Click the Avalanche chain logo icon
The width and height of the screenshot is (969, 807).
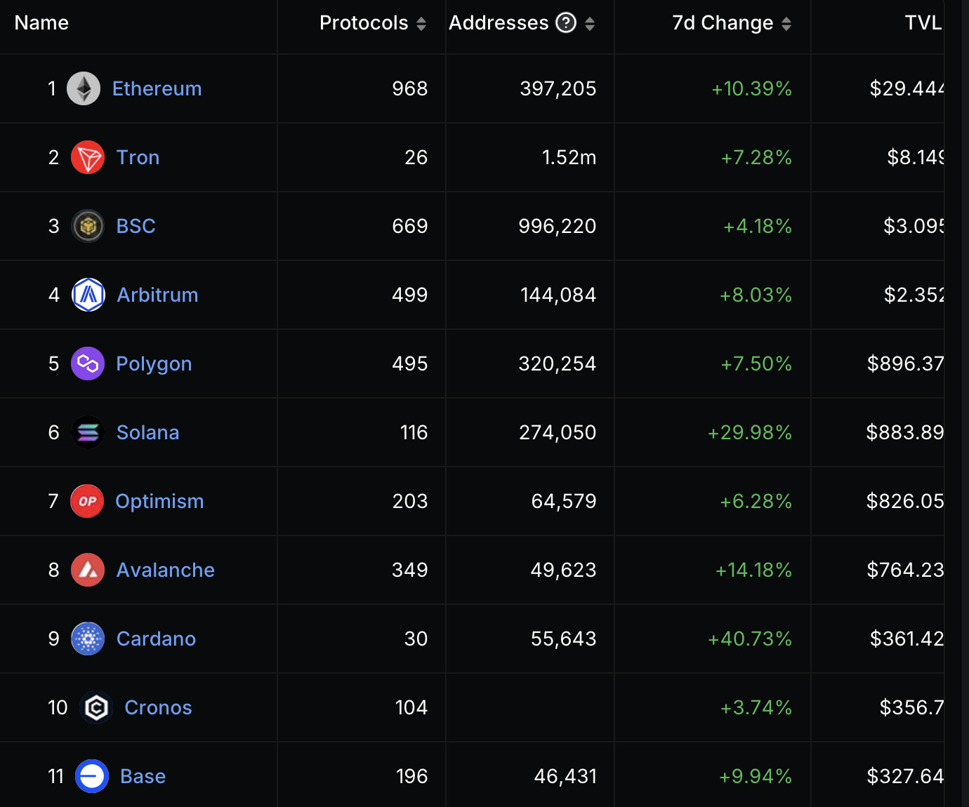tap(88, 570)
